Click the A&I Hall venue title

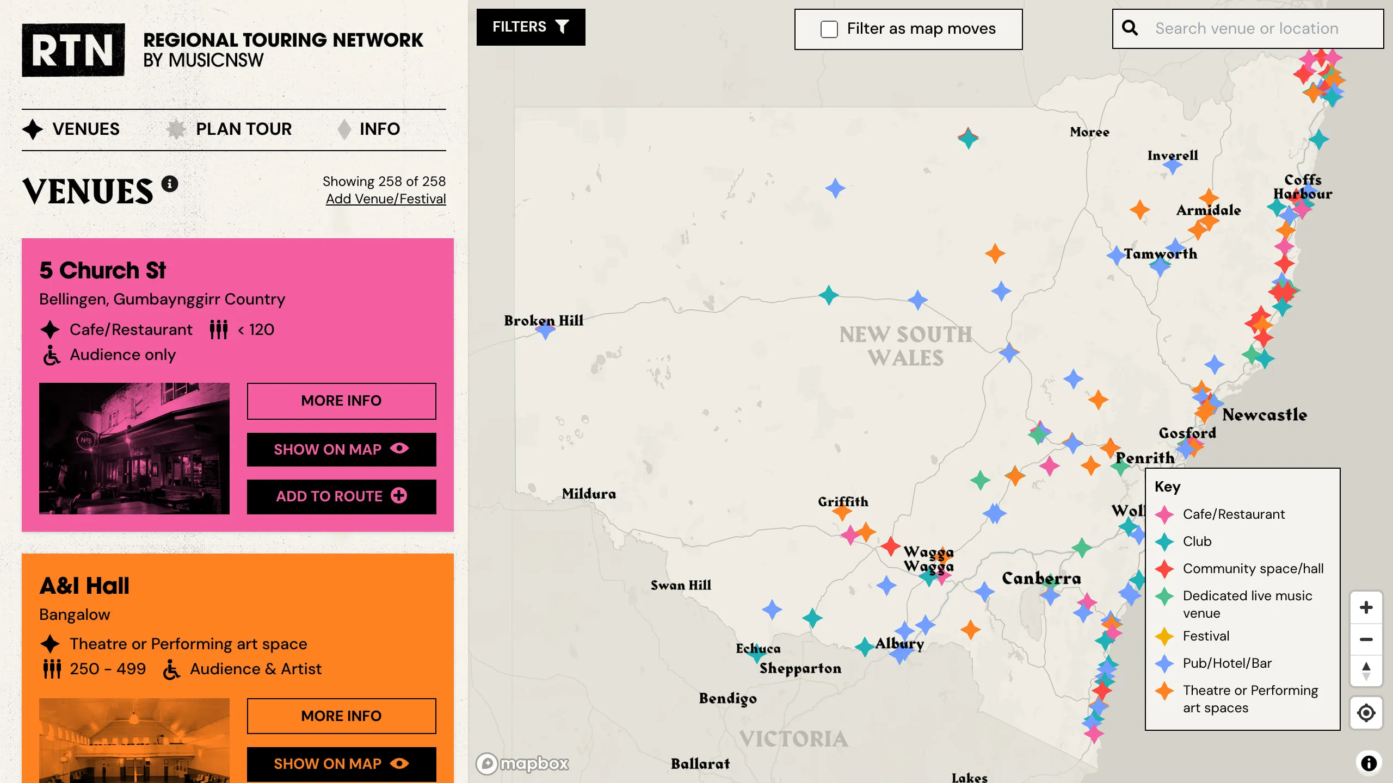pos(84,586)
